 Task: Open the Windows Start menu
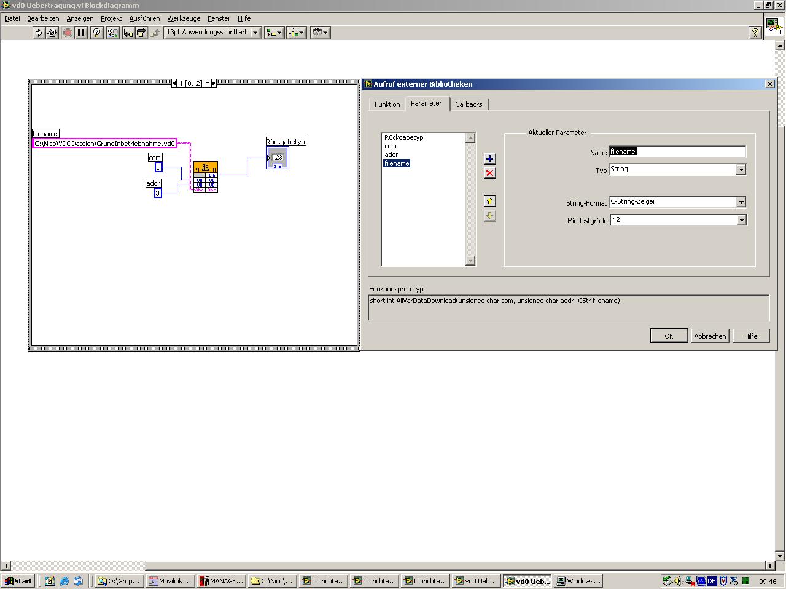pyautogui.click(x=18, y=581)
